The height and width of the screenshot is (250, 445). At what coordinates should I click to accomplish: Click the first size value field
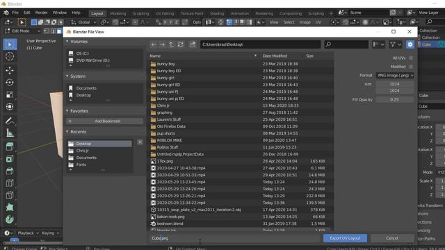(x=395, y=84)
